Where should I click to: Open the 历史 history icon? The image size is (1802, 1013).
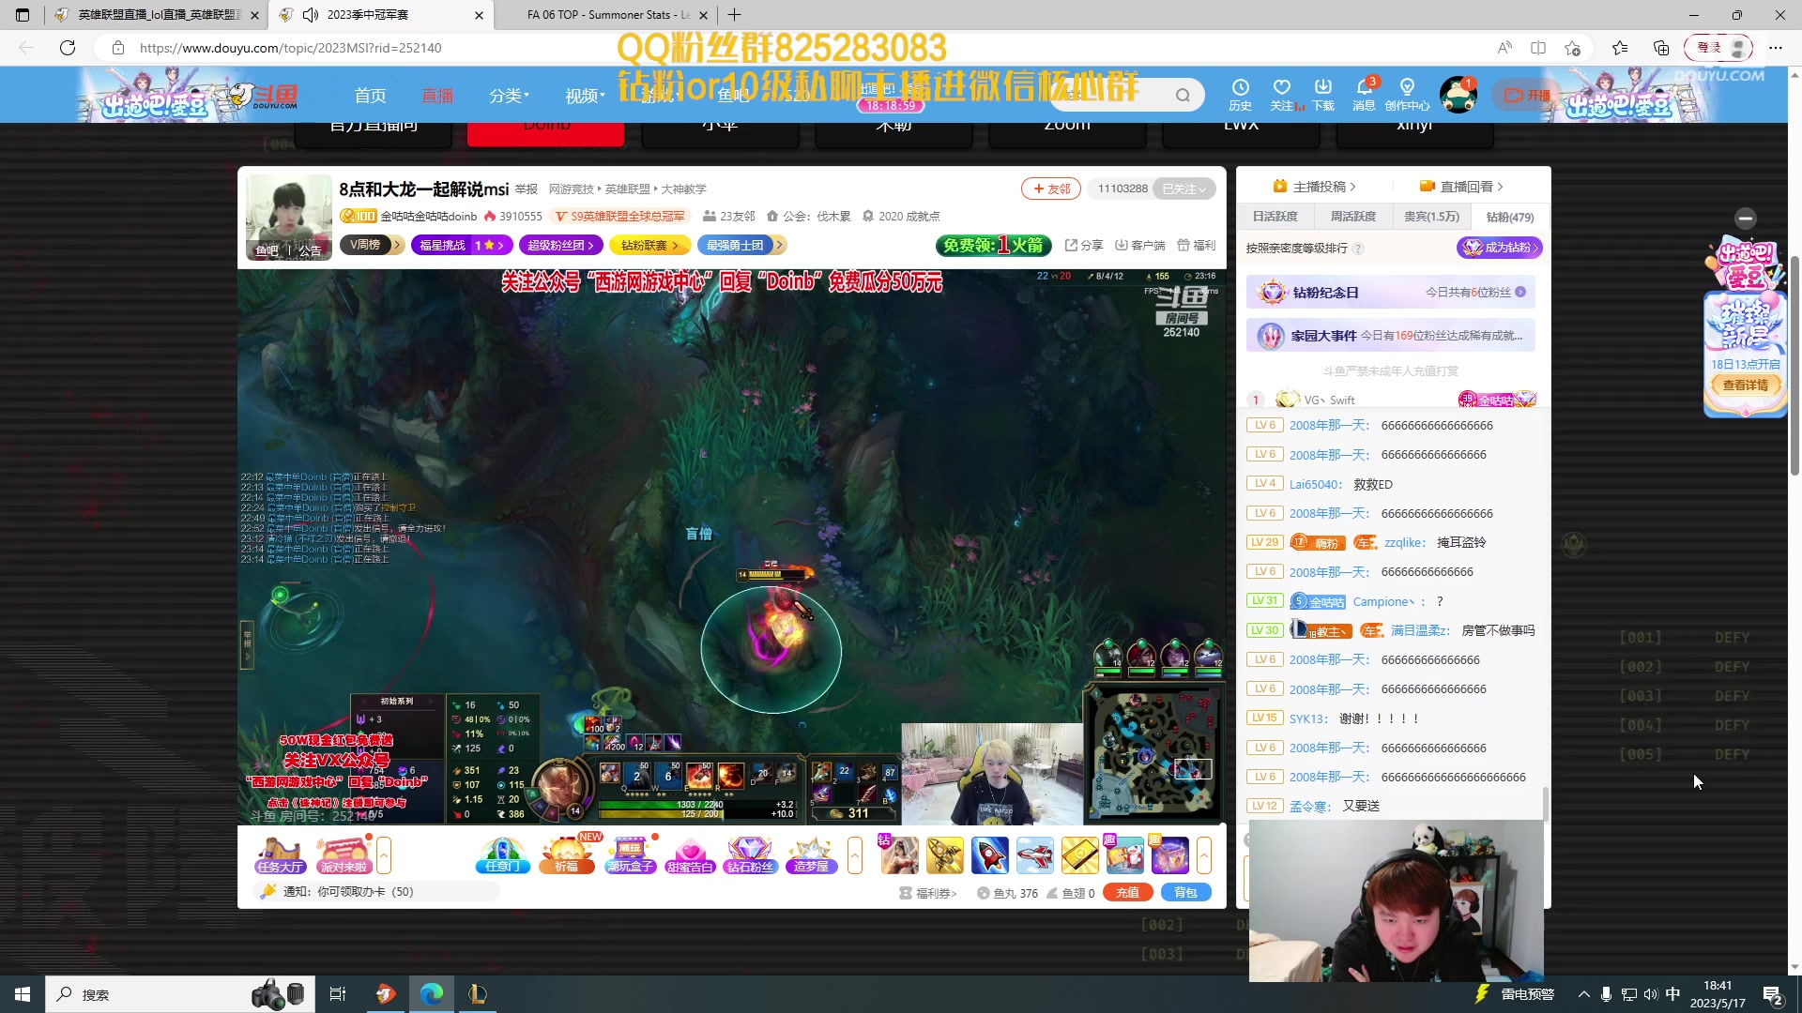click(1240, 94)
